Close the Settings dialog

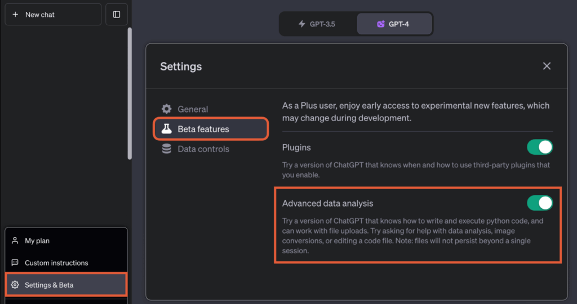547,66
